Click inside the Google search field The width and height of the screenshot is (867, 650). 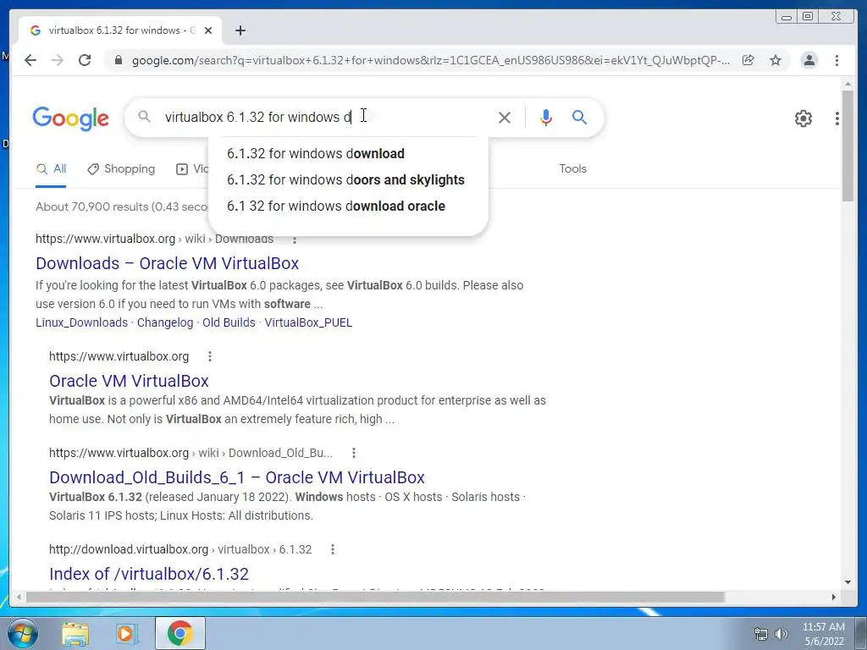tap(326, 117)
